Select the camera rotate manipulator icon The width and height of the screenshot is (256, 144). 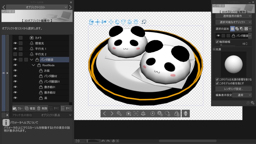91,22
